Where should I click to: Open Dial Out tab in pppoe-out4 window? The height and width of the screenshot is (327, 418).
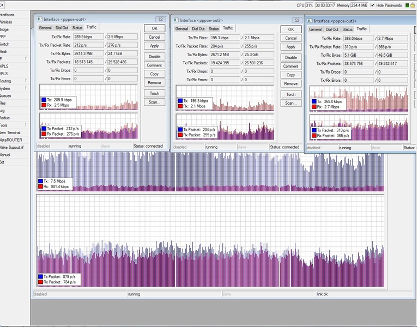tap(62, 28)
